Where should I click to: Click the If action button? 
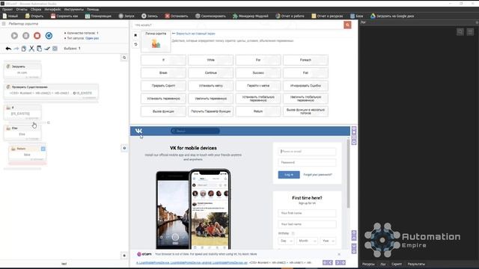tap(163, 60)
